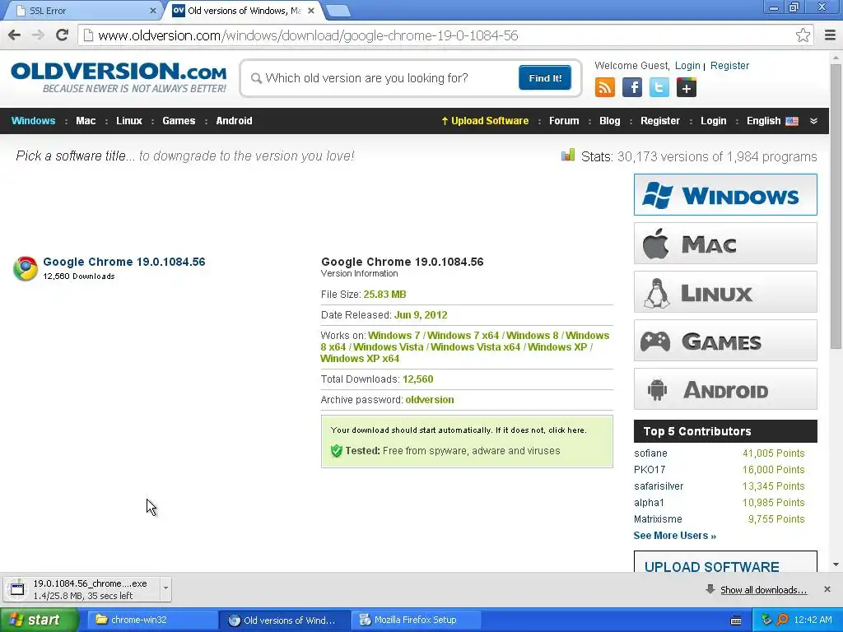Click contributor name safarisilver
Image resolution: width=843 pixels, height=632 pixels.
click(x=659, y=486)
